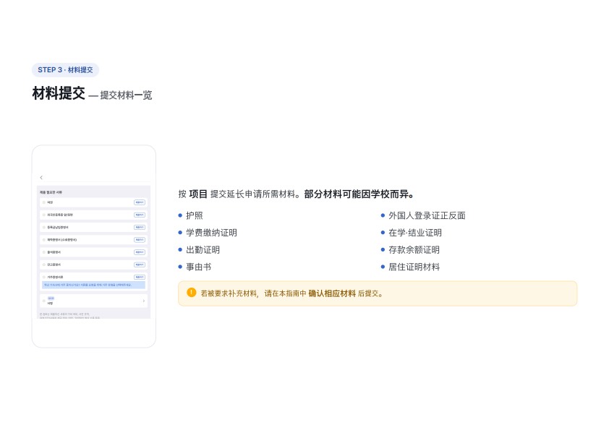Image resolution: width=609 pixels, height=430 pixels.
Task: Click the blue residence-type notice banner
Action: (x=93, y=285)
